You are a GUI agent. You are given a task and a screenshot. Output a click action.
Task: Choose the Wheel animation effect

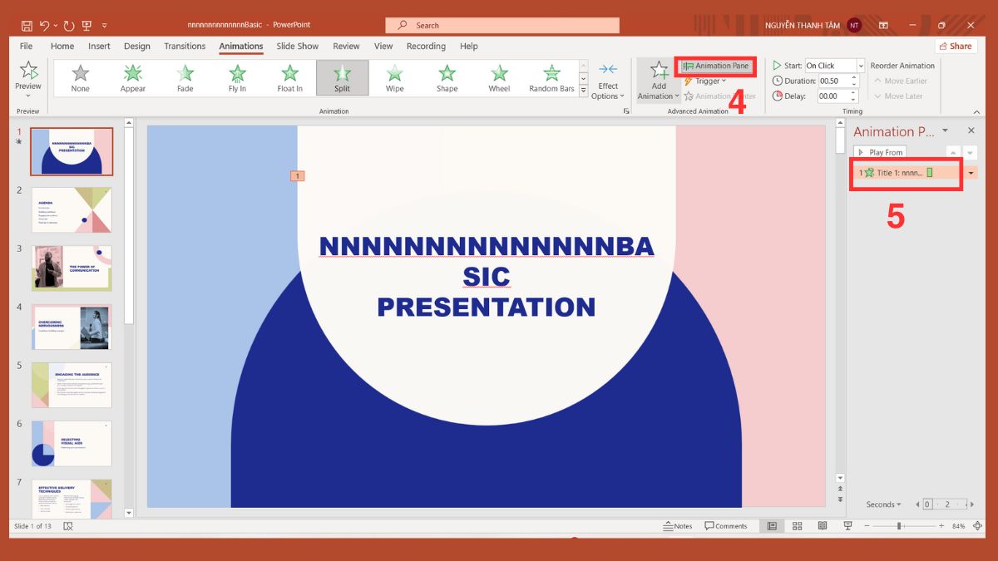click(x=498, y=78)
